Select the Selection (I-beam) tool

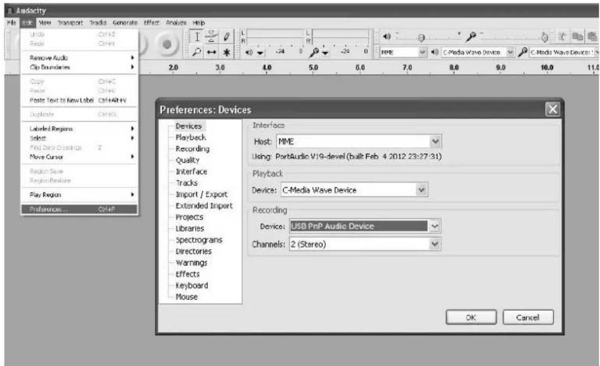click(197, 37)
